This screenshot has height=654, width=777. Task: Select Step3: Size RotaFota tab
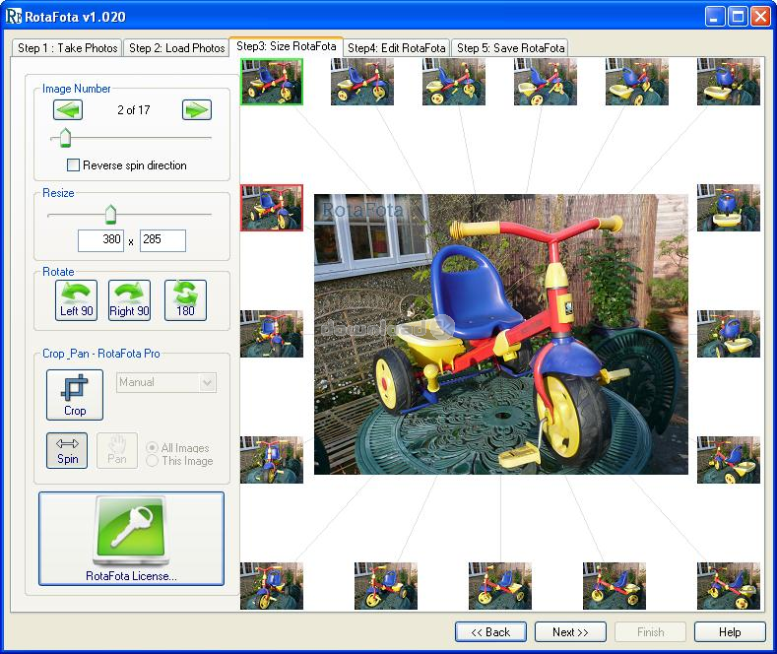pos(286,46)
